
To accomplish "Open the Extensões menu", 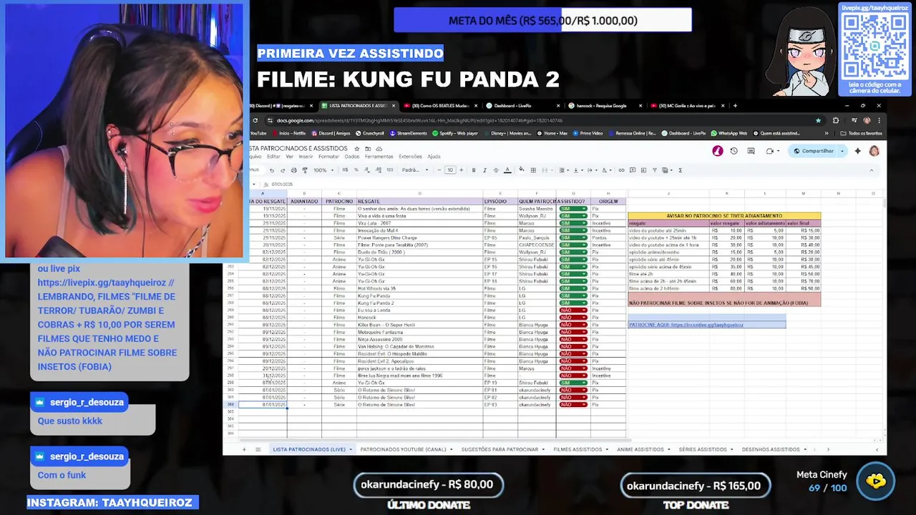I will pyautogui.click(x=410, y=157).
